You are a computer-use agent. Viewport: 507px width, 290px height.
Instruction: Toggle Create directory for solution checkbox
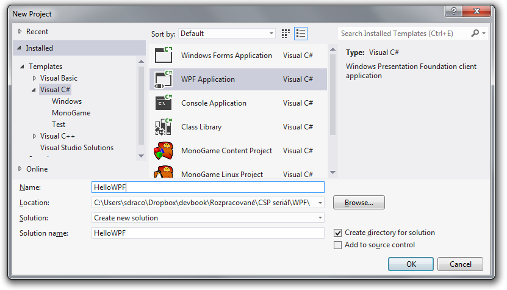(337, 233)
